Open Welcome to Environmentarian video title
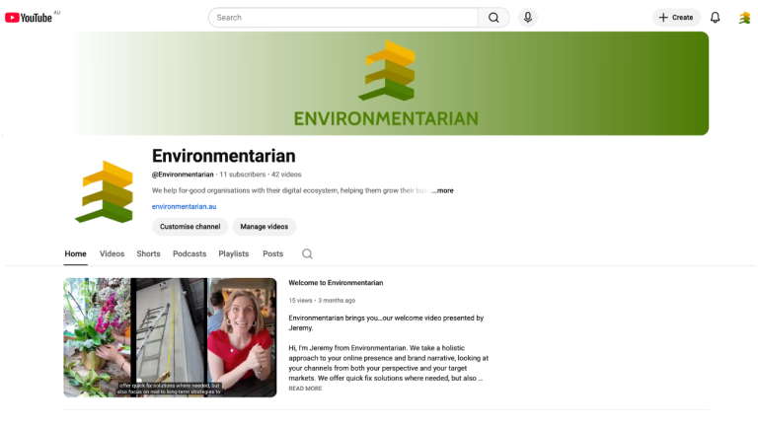Screen dimensions: 758x426 tap(336, 283)
